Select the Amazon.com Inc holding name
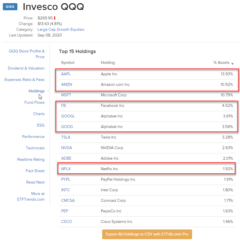 coord(115,85)
